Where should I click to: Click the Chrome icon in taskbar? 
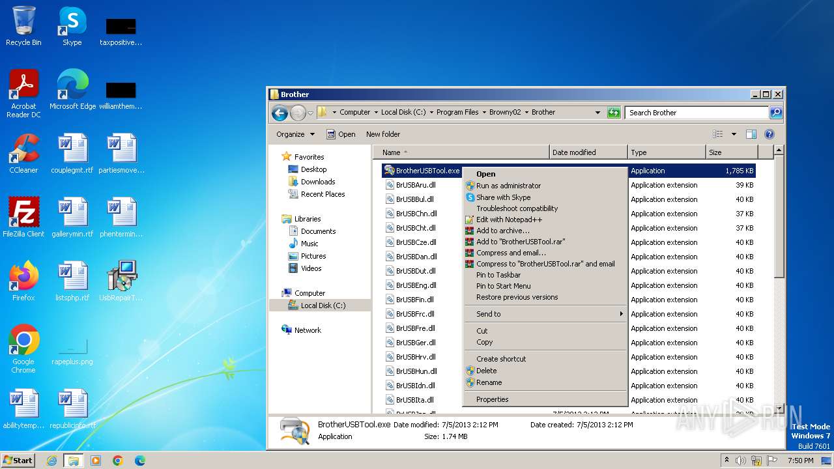click(118, 461)
